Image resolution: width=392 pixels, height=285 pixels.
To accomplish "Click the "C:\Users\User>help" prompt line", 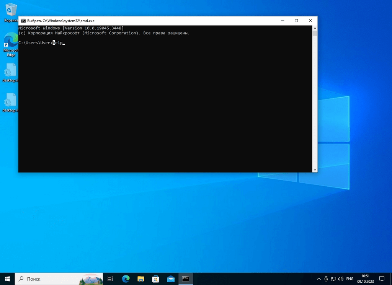I will 42,43.
